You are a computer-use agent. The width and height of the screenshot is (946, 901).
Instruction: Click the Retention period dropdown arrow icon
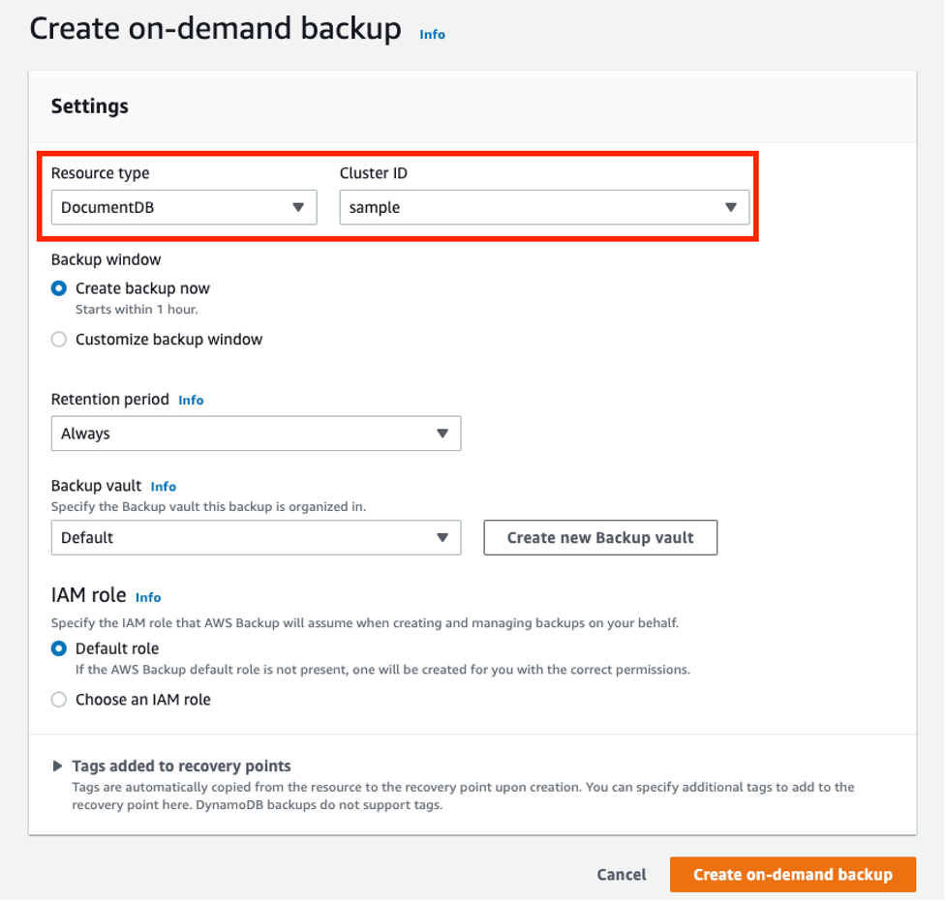[444, 434]
